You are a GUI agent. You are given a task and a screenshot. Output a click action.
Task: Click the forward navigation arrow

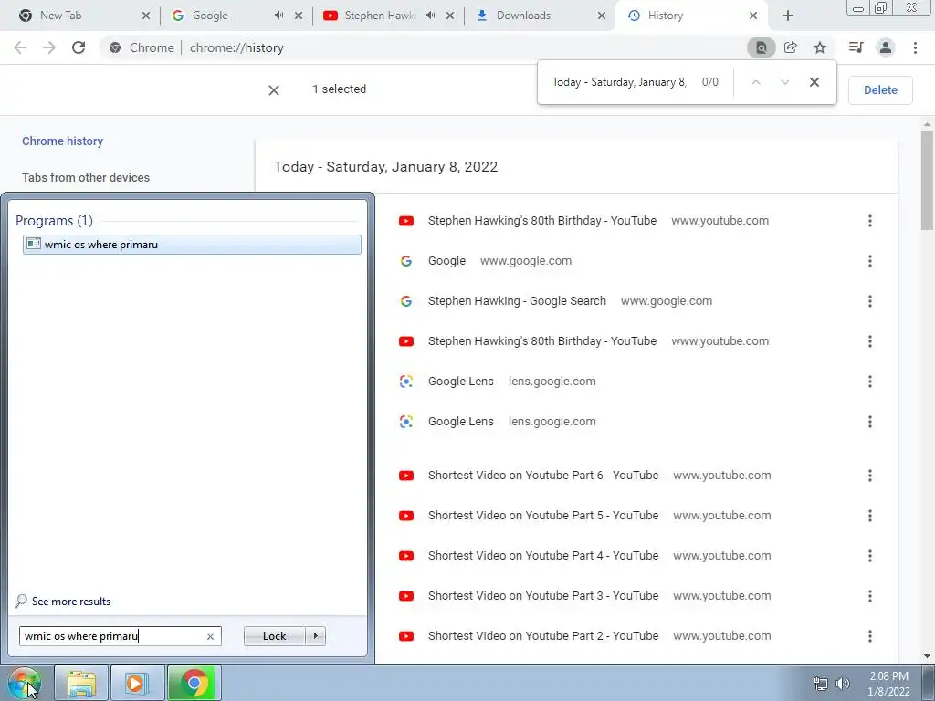(49, 47)
